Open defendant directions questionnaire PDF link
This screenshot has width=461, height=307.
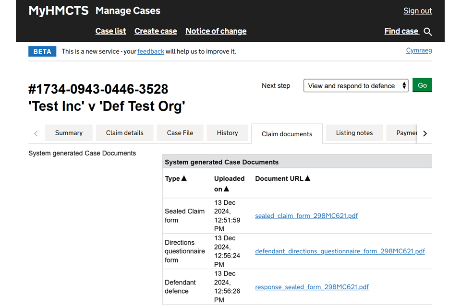(340, 251)
